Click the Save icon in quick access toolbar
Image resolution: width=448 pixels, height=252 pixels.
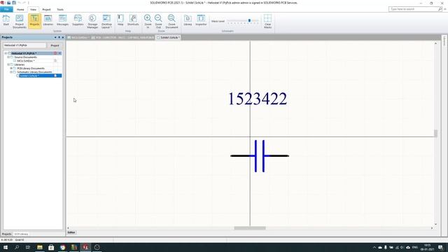9,3
